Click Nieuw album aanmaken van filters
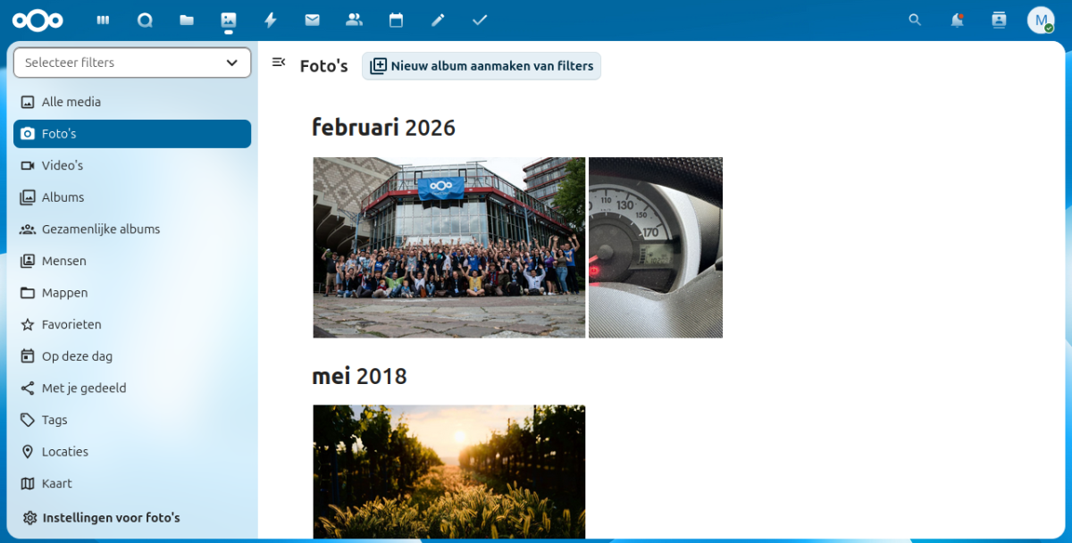1072x543 pixels. [482, 66]
